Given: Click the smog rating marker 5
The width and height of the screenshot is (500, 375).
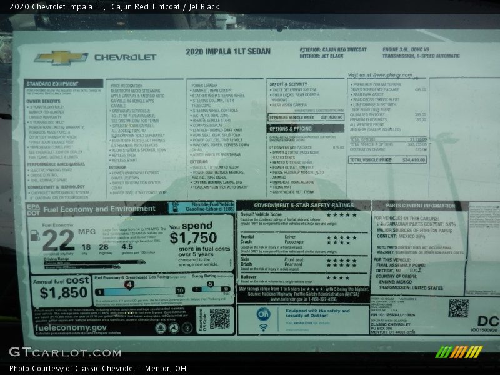Looking at the screenshot, I should click(x=211, y=284).
